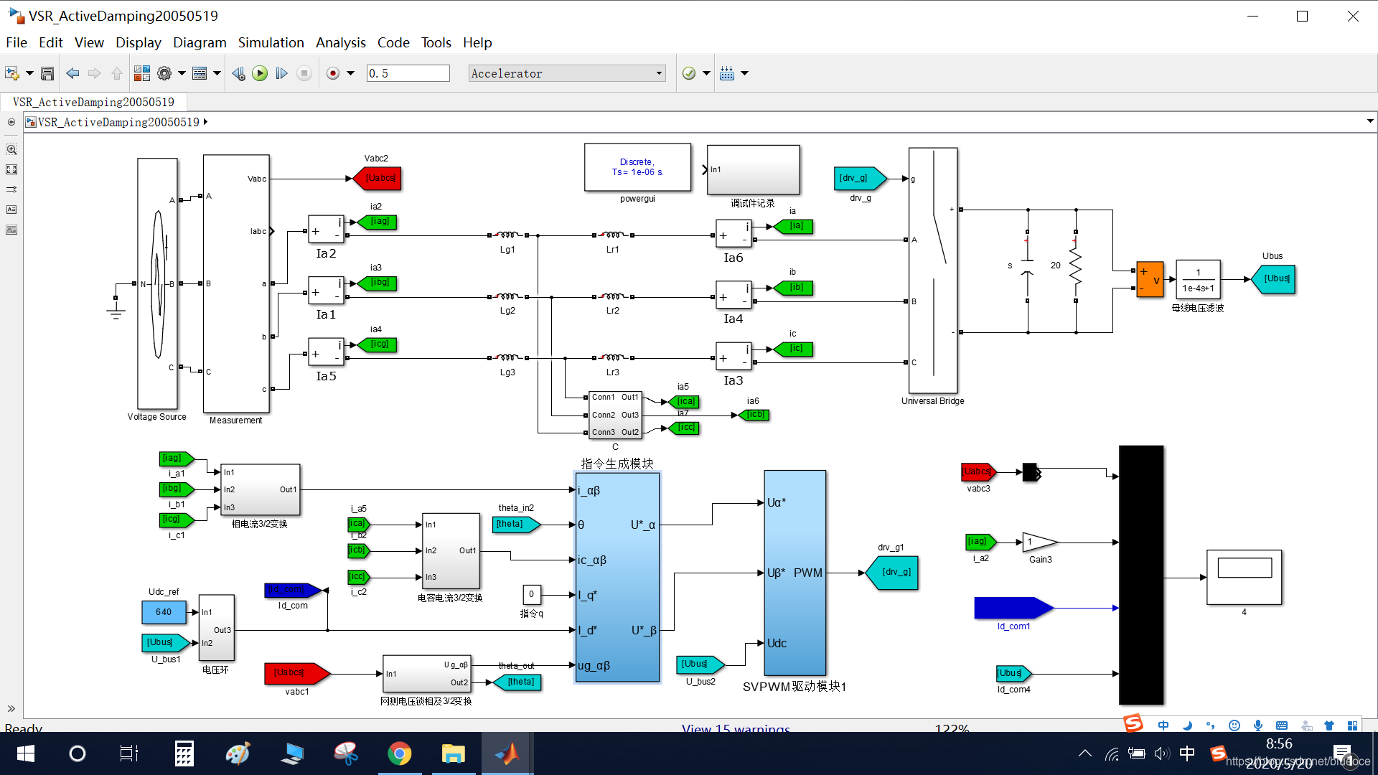Viewport: 1378px width, 775px height.
Task: Run the simulation with the green Play button
Action: click(260, 72)
